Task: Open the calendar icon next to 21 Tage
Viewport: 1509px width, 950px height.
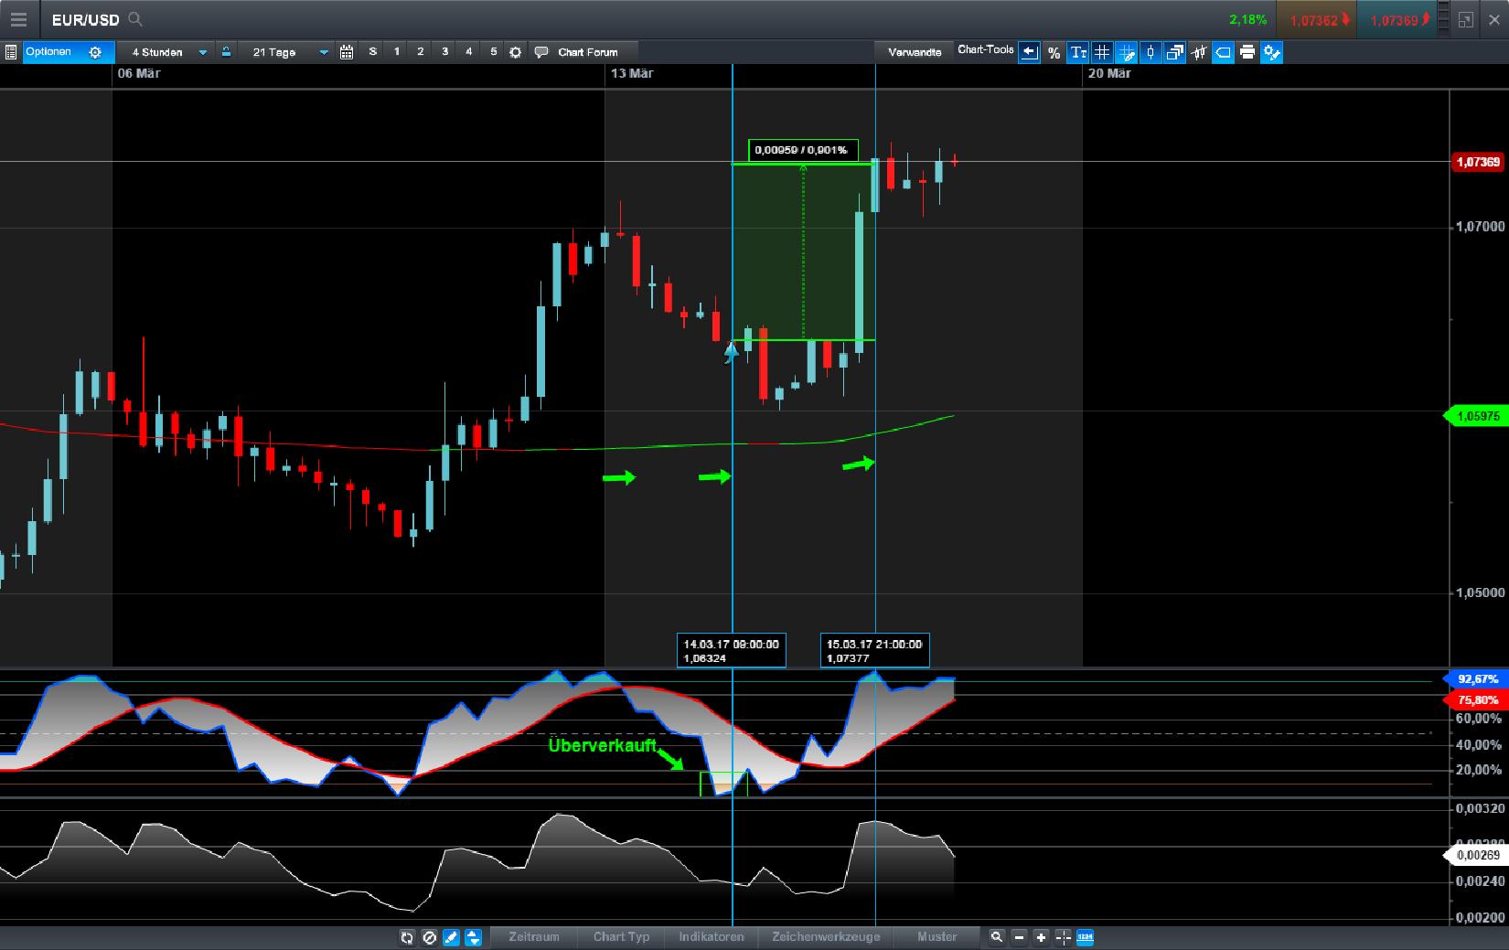Action: [x=348, y=52]
